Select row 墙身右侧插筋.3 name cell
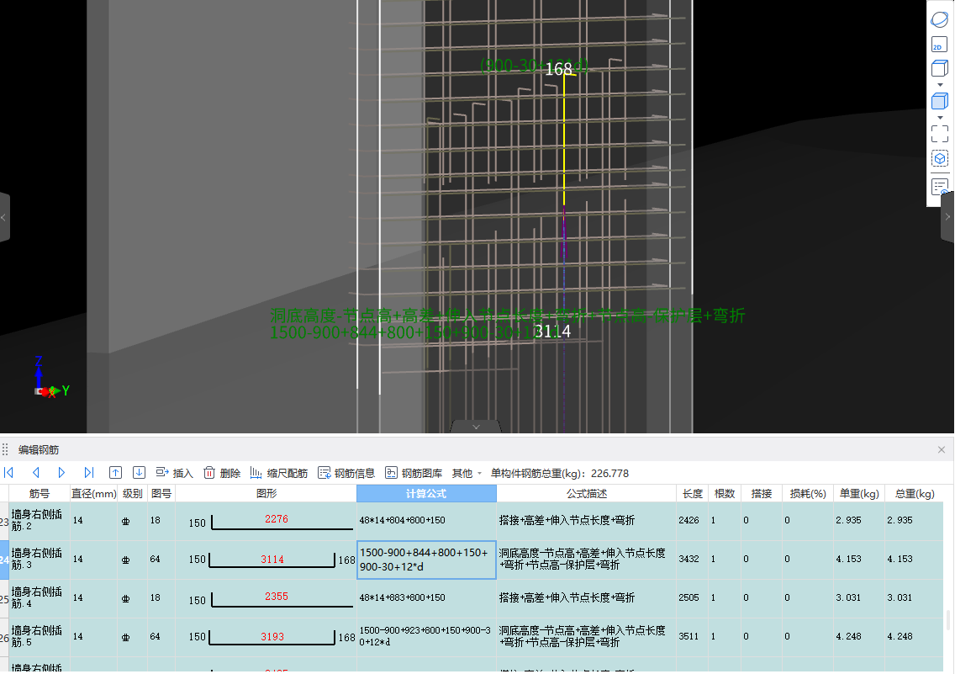 coord(40,560)
